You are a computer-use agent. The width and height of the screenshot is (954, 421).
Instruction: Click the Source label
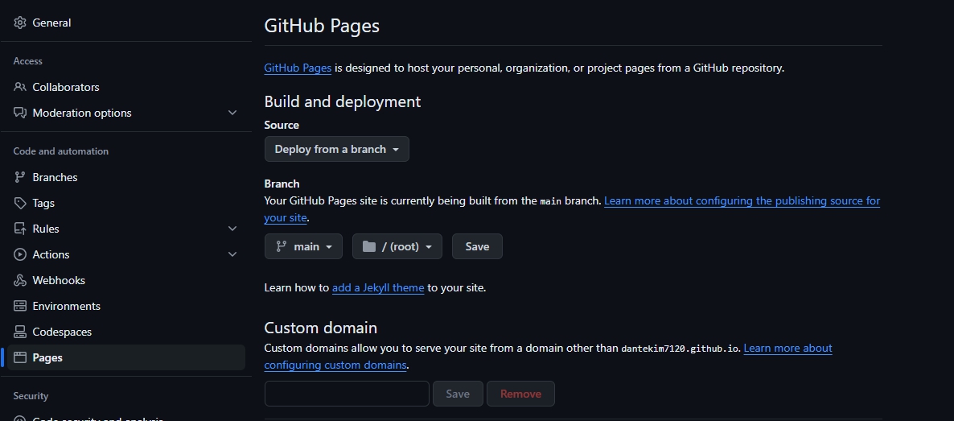[282, 125]
